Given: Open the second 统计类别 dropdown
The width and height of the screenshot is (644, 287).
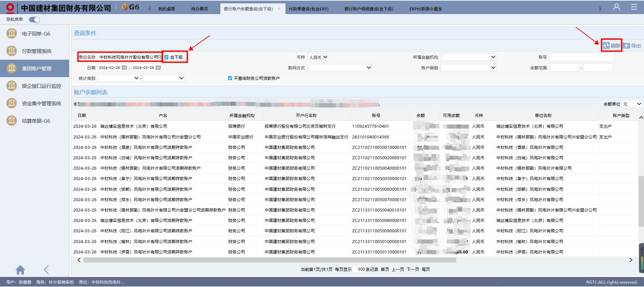Looking at the screenshot, I should [x=164, y=78].
